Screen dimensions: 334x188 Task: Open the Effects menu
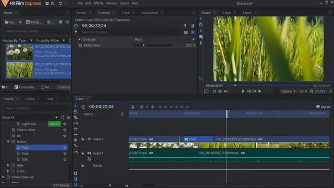(99, 3)
